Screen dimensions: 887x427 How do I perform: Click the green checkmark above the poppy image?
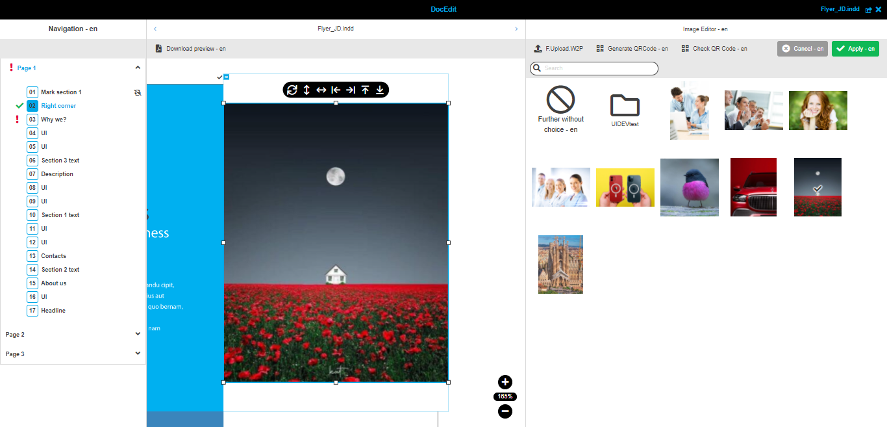pos(219,77)
